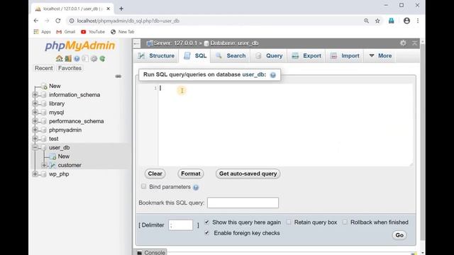Select the SQL tab
The width and height of the screenshot is (454, 255).
(195, 56)
